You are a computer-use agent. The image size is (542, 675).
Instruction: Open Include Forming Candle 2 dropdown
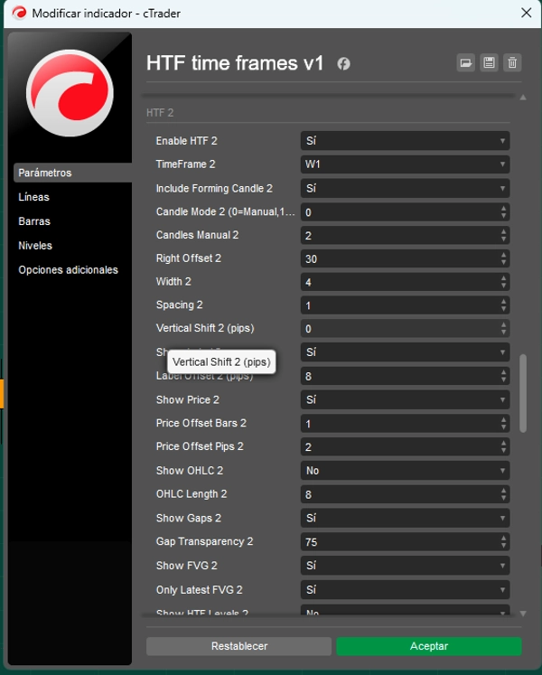(x=405, y=188)
